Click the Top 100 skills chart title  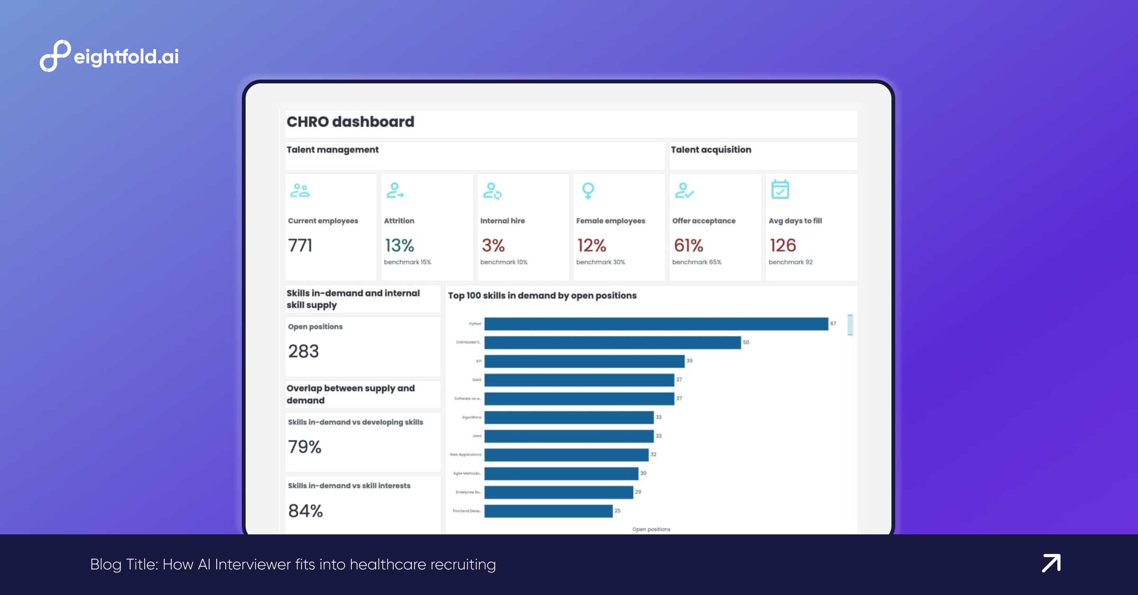pyautogui.click(x=542, y=296)
